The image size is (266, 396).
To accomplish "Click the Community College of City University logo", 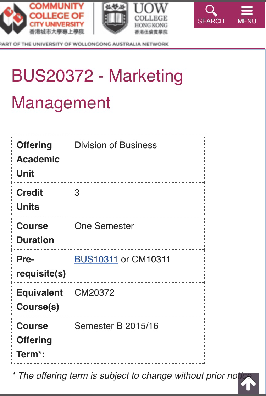I will (42, 18).
